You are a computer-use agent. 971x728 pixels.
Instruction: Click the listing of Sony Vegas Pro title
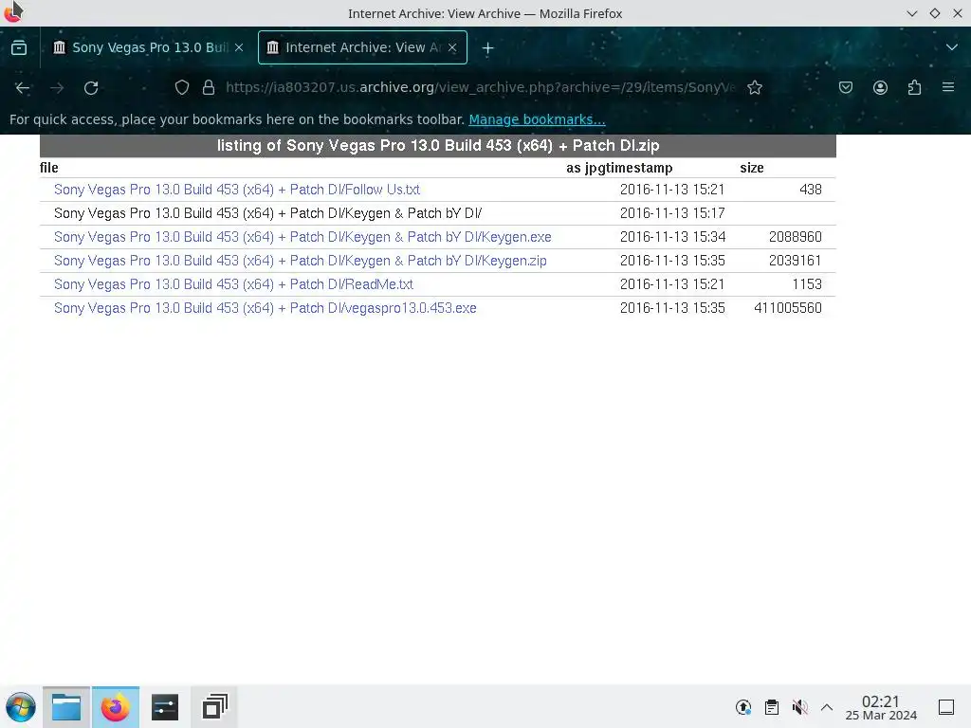[x=438, y=145]
